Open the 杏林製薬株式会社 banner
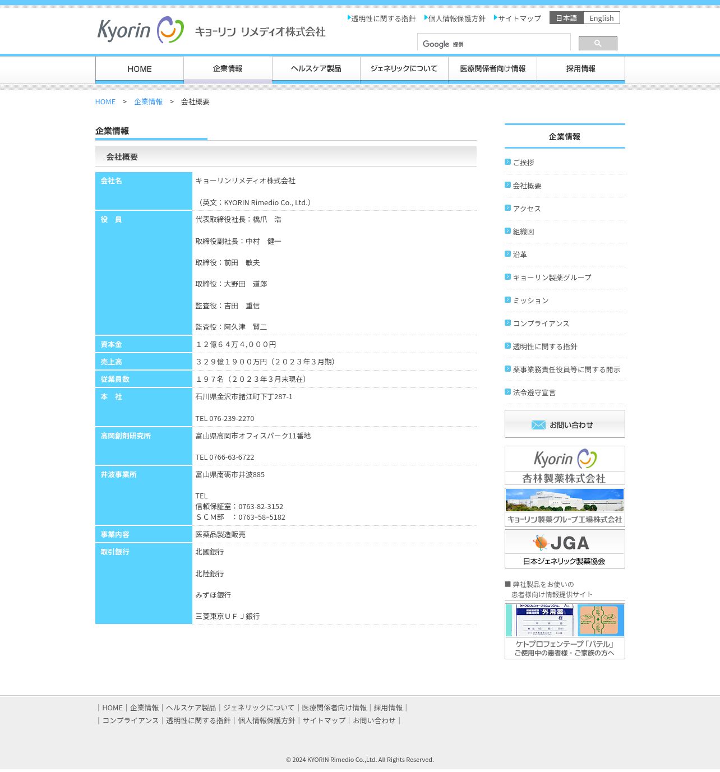The width and height of the screenshot is (720, 772). pyautogui.click(x=565, y=465)
